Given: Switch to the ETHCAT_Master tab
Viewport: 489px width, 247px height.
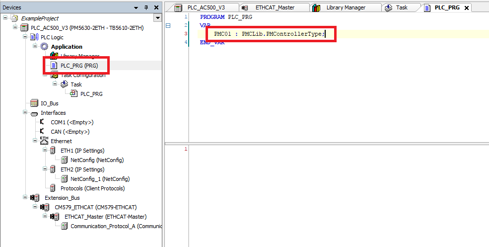Looking at the screenshot, I should 274,8.
